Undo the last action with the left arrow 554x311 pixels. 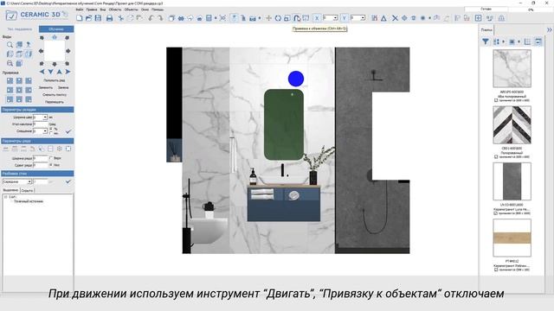point(151,18)
